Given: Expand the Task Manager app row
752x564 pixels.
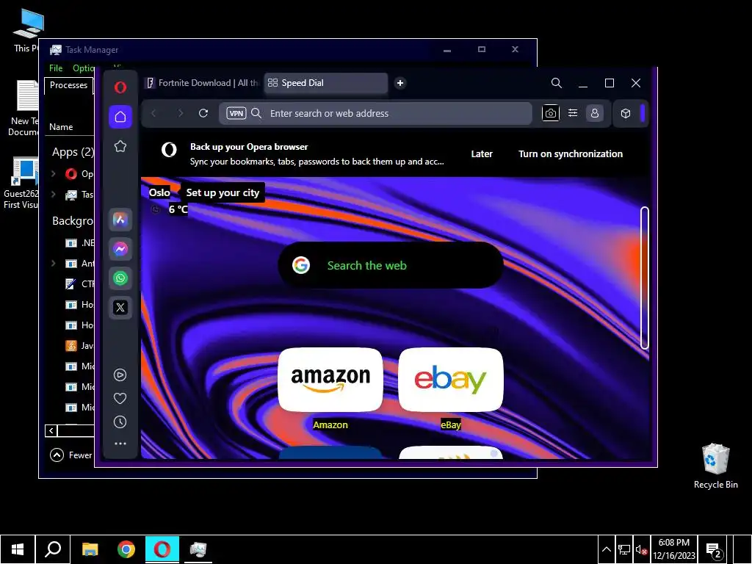Looking at the screenshot, I should tap(53, 194).
